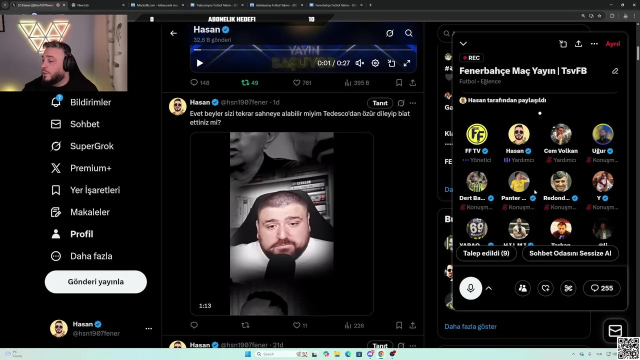The image size is (640, 360).
Task: Click Sohbet Odasını Sessize Al button
Action: 570,253
